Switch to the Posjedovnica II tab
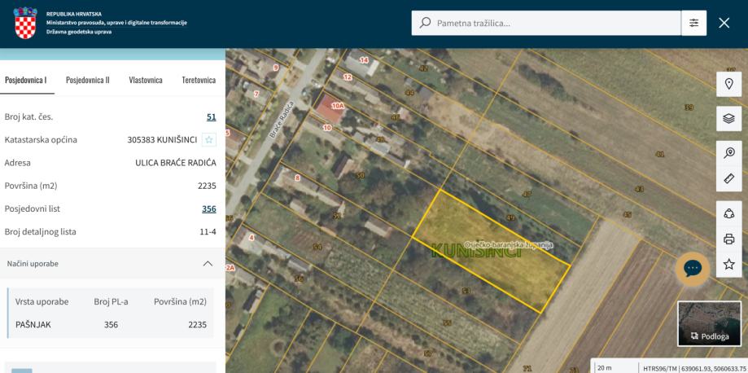This screenshot has height=373, width=748. pyautogui.click(x=87, y=80)
